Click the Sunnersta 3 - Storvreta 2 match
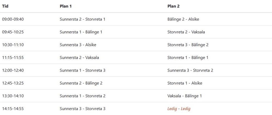Viewport: 272px width, 115px height. click(x=190, y=71)
